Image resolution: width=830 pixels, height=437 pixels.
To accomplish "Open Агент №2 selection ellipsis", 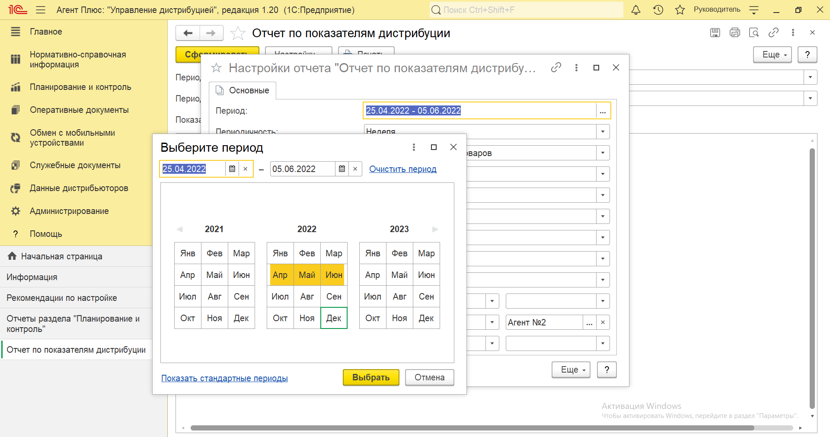I will [589, 322].
